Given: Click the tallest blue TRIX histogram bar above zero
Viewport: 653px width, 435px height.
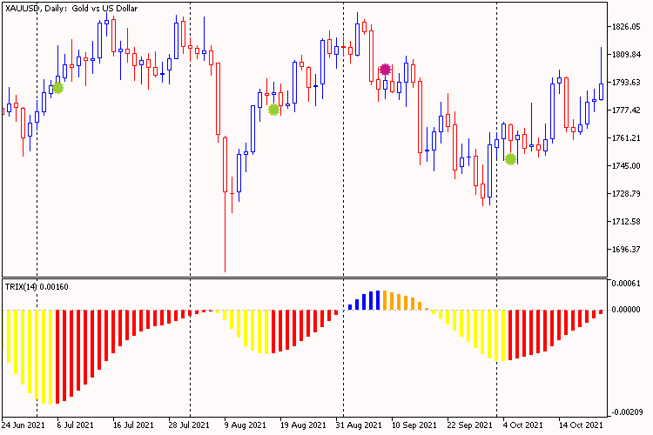Looking at the screenshot, I should [x=378, y=300].
